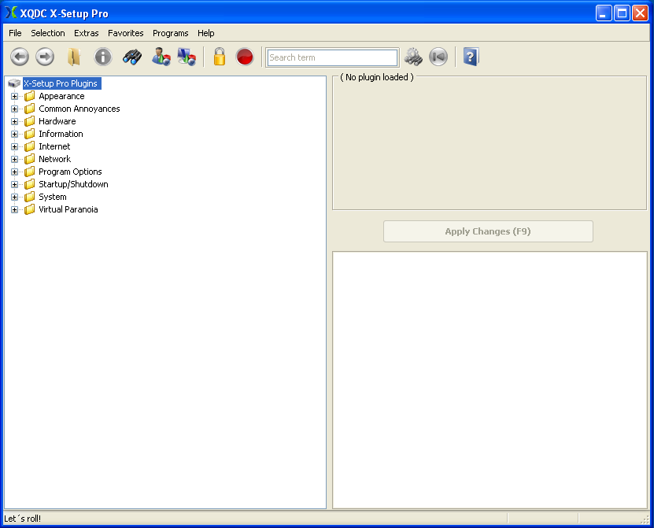Close the X-Setup Pro window
Viewport: 654px width, 528px height.
[x=640, y=13]
